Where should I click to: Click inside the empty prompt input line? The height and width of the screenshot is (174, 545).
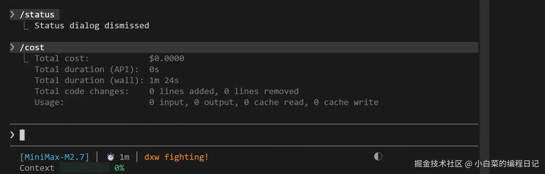[227, 135]
